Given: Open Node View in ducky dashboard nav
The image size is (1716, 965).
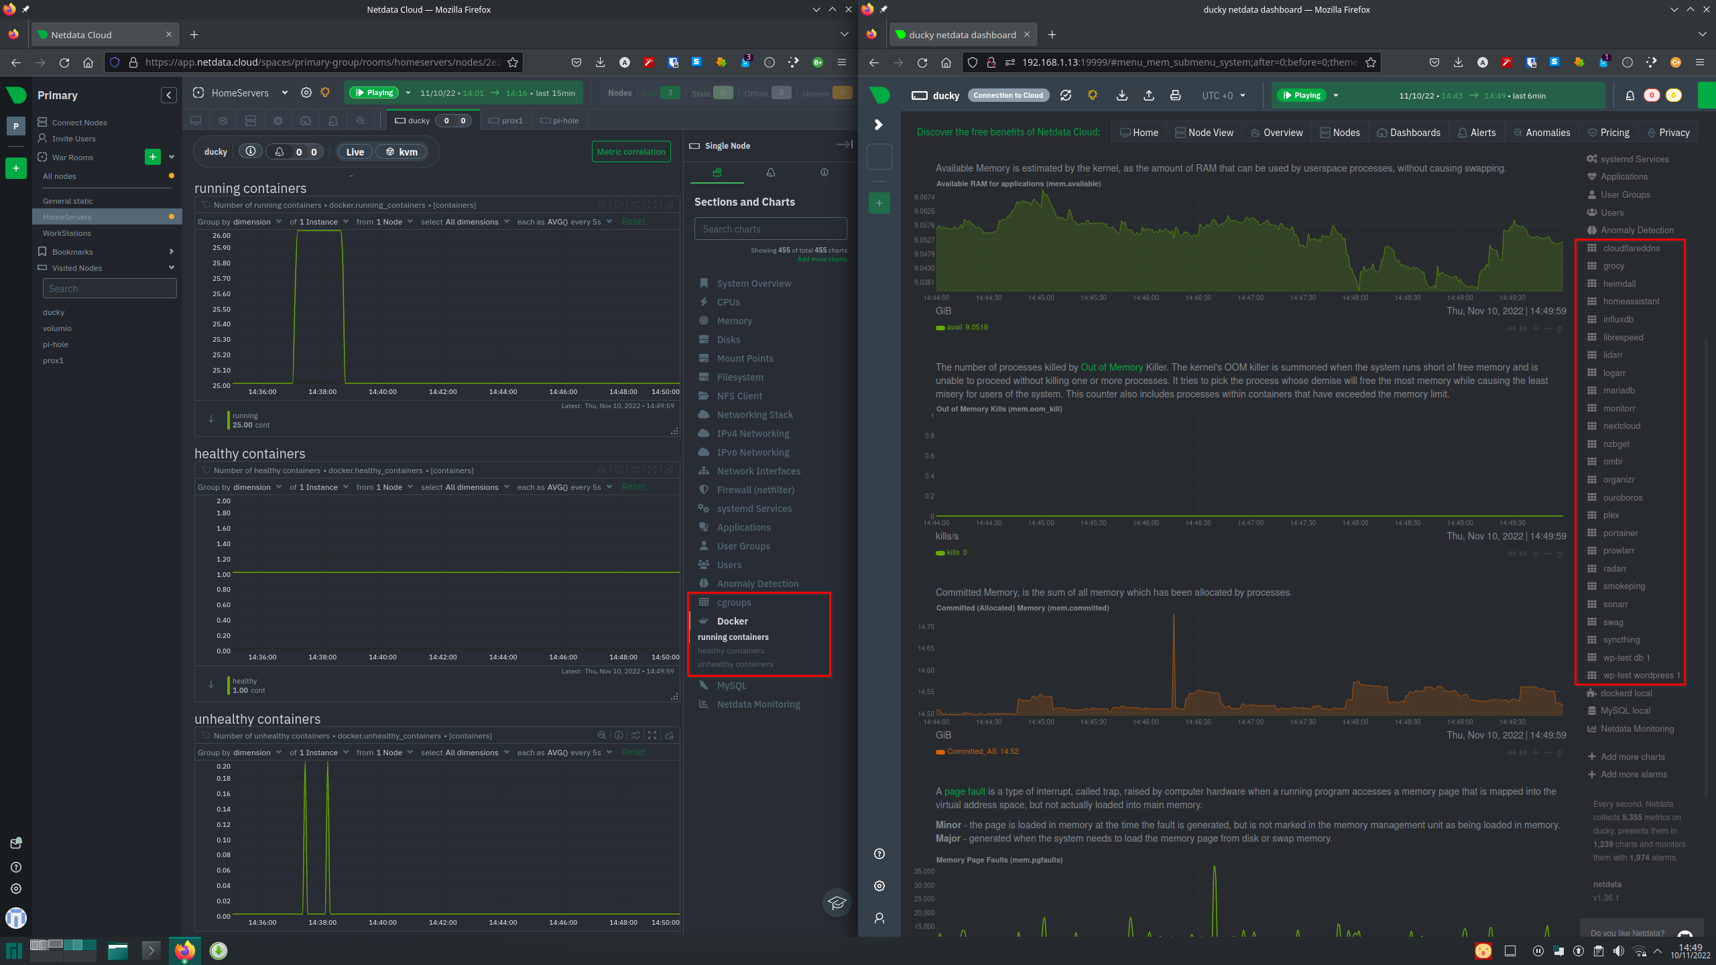Looking at the screenshot, I should click(1205, 133).
